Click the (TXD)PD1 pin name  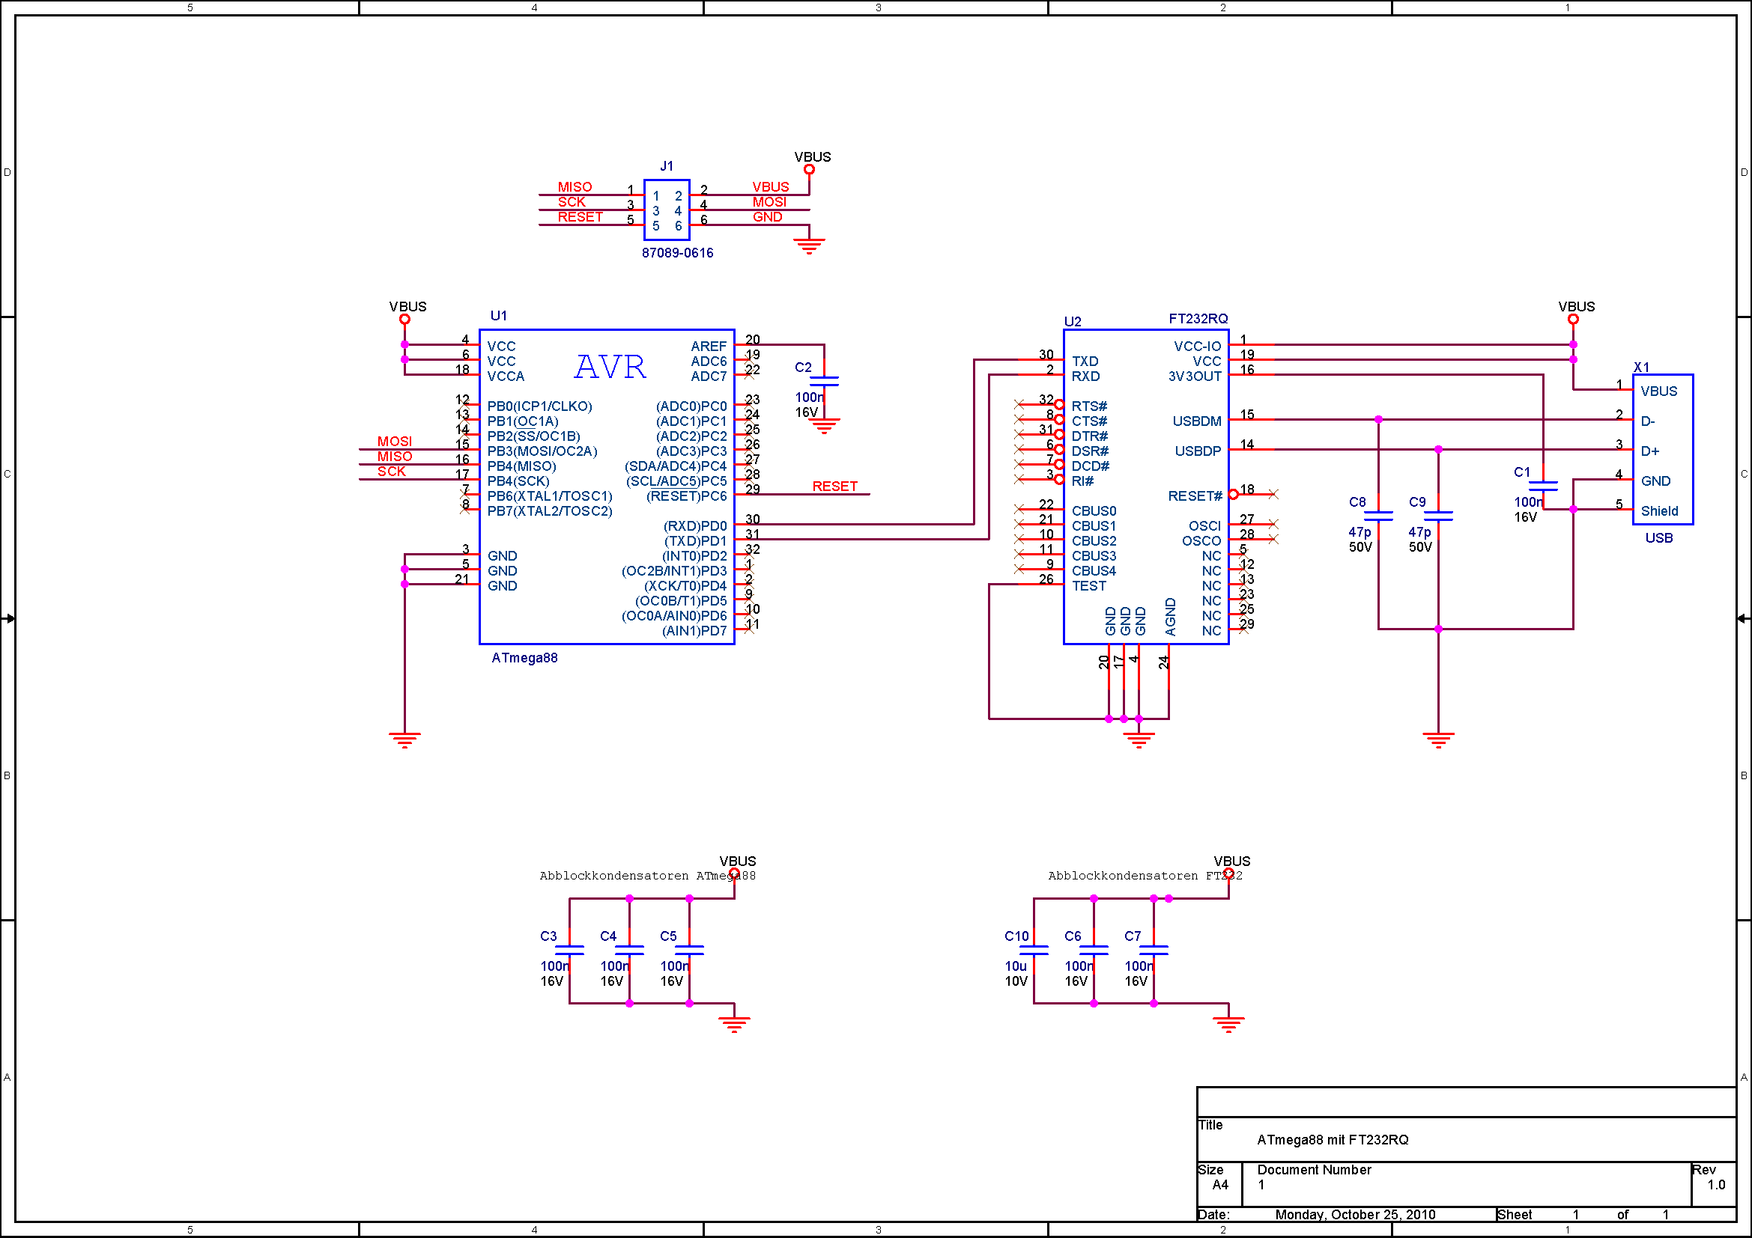point(695,541)
